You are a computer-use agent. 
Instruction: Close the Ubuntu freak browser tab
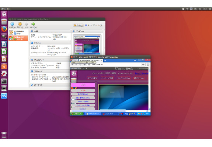101,61
